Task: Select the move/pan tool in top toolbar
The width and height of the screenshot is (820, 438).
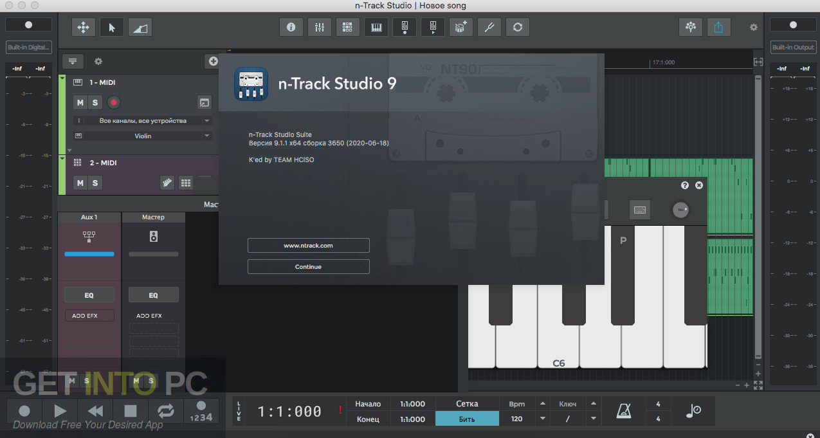Action: [x=84, y=27]
